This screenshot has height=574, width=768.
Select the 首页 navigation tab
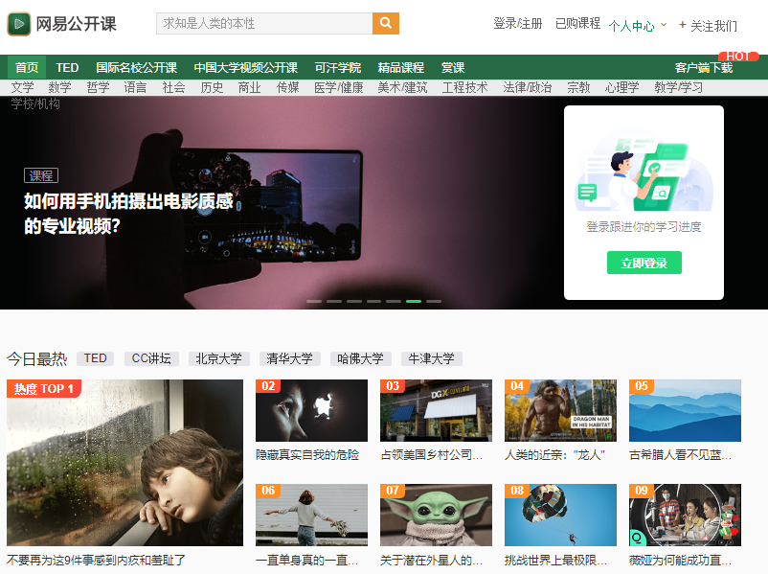27,67
